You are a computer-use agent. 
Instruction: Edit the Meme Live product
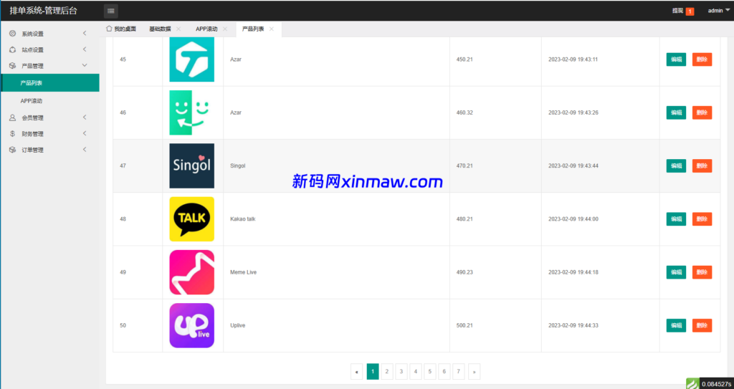676,272
